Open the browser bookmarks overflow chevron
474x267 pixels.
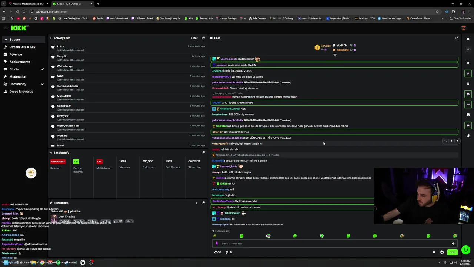442,19
